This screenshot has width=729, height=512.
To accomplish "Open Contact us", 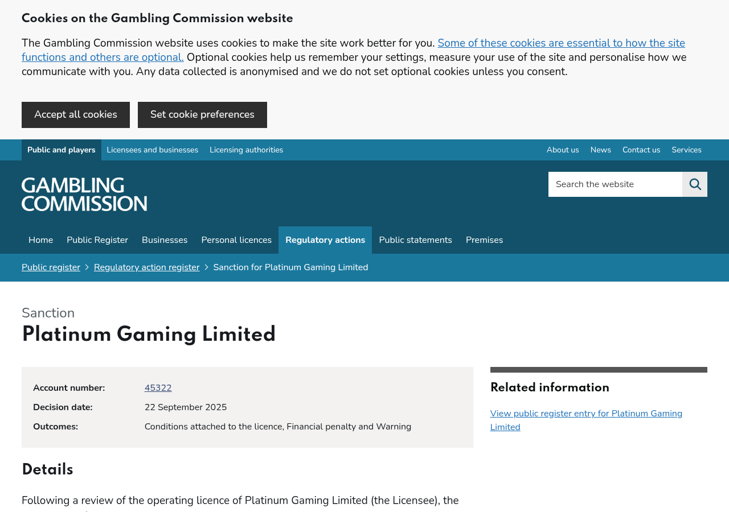I will pyautogui.click(x=641, y=150).
